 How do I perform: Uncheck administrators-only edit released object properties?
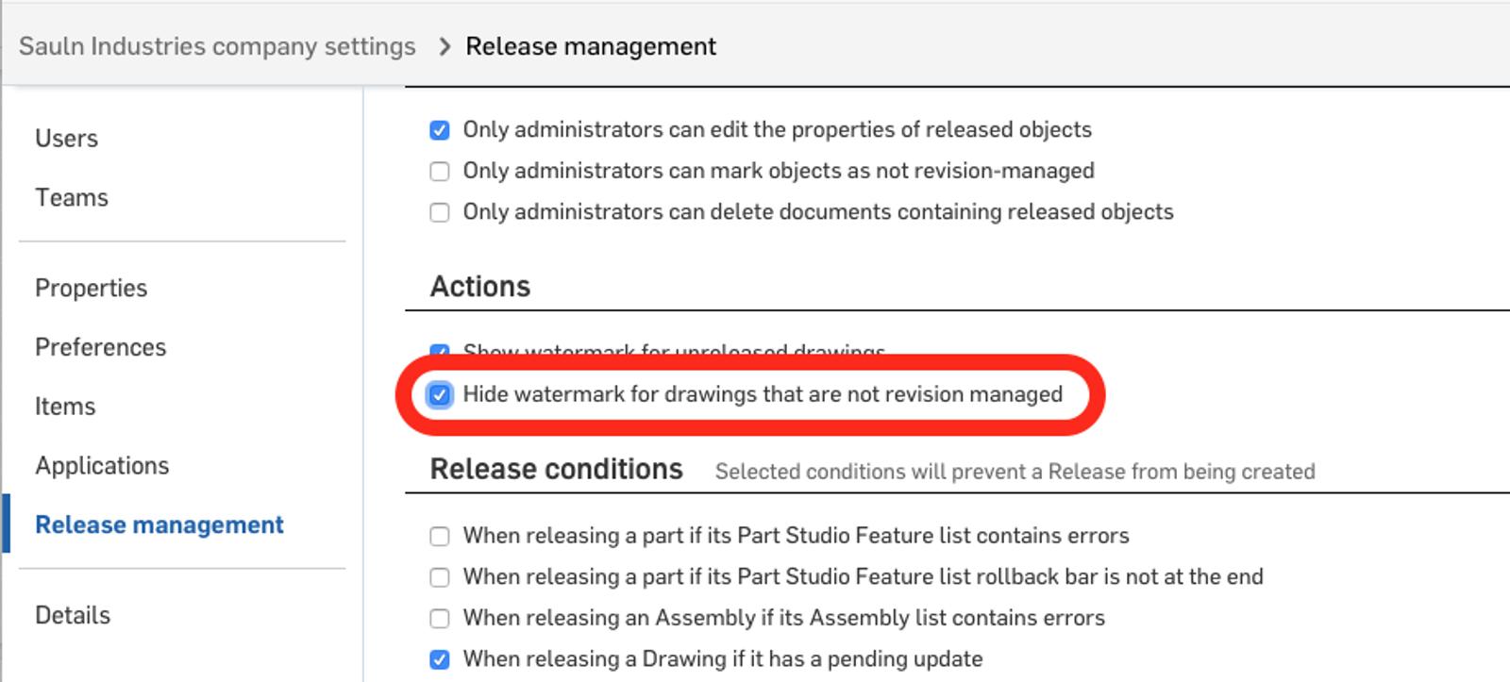pyautogui.click(x=440, y=130)
